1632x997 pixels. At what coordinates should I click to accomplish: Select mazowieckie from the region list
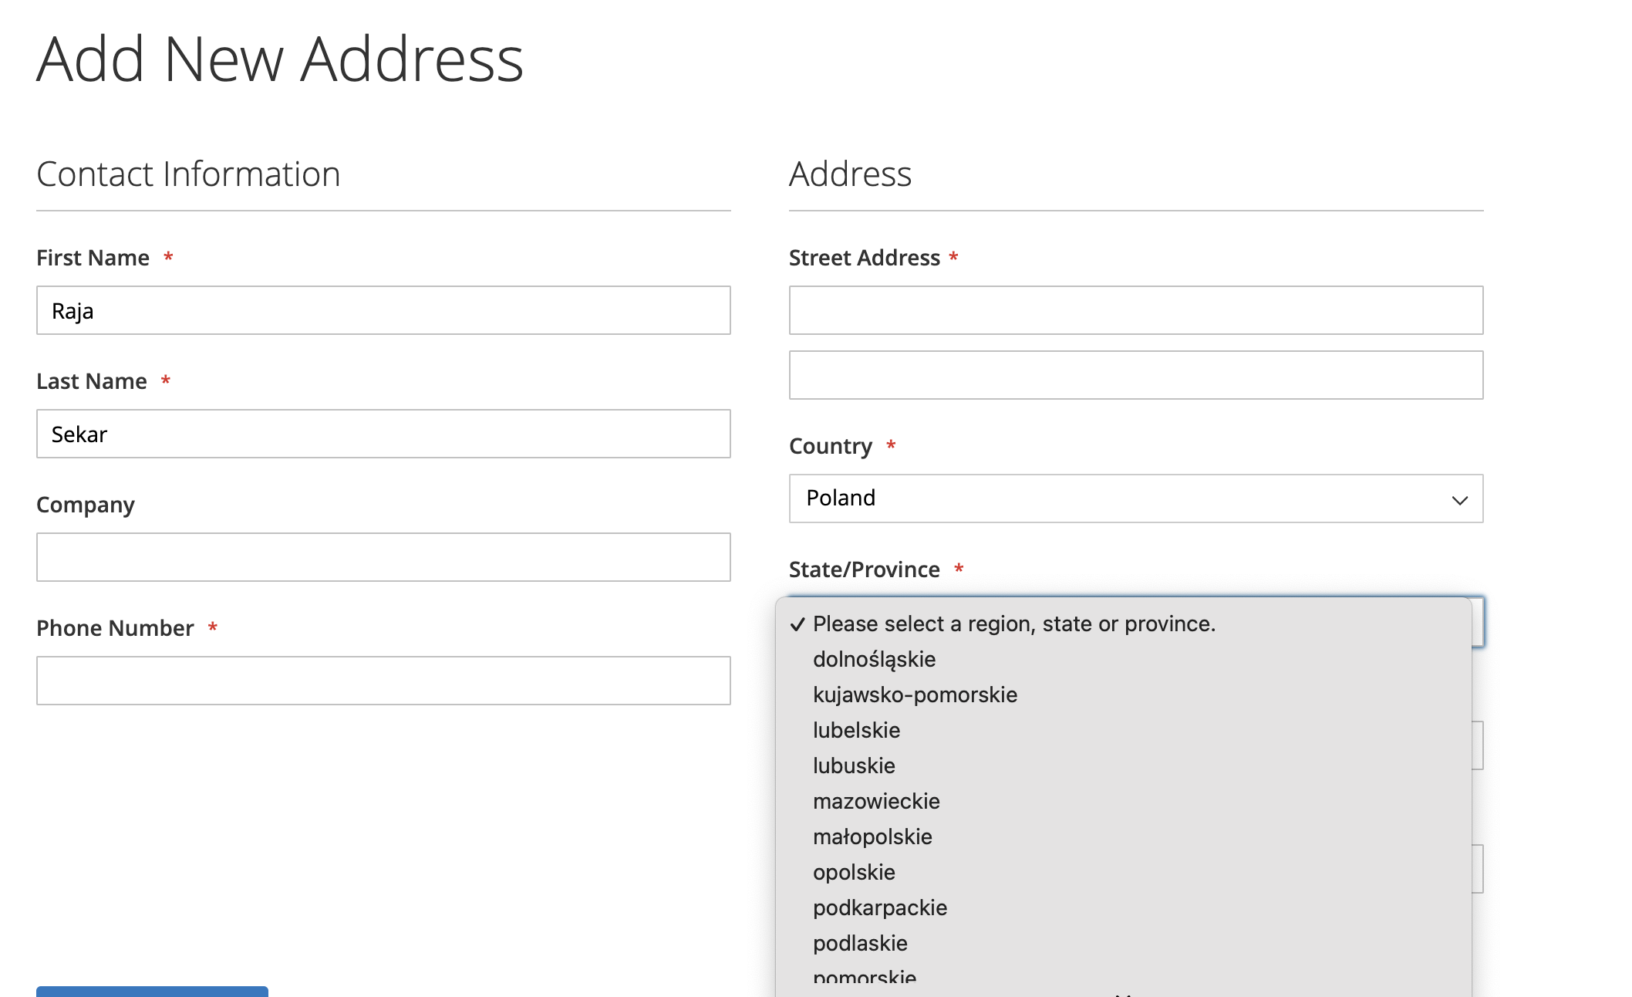pyautogui.click(x=875, y=801)
